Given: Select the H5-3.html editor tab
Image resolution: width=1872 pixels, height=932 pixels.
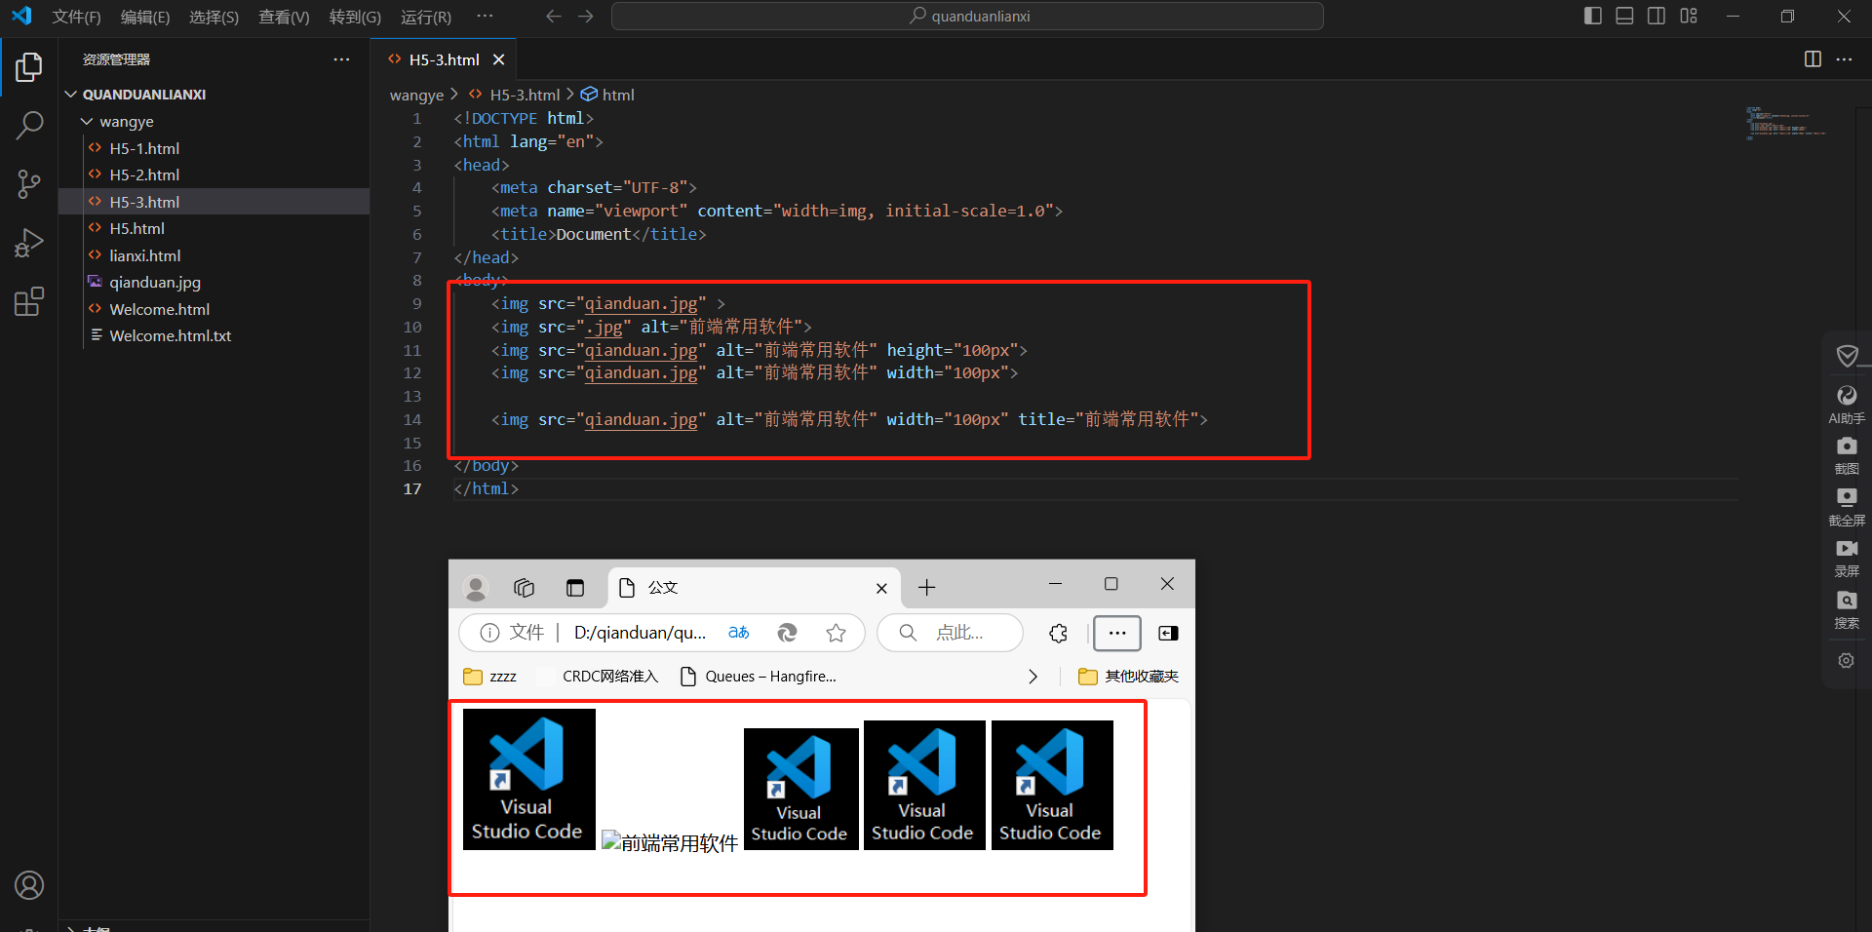Looking at the screenshot, I should click(x=445, y=59).
